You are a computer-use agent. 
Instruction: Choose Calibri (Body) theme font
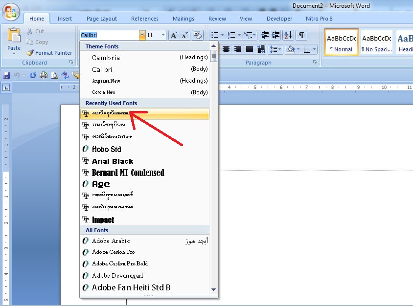pyautogui.click(x=145, y=69)
